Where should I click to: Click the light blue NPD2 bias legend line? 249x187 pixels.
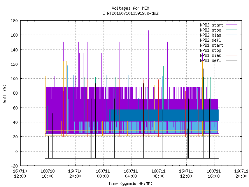coord(232,35)
